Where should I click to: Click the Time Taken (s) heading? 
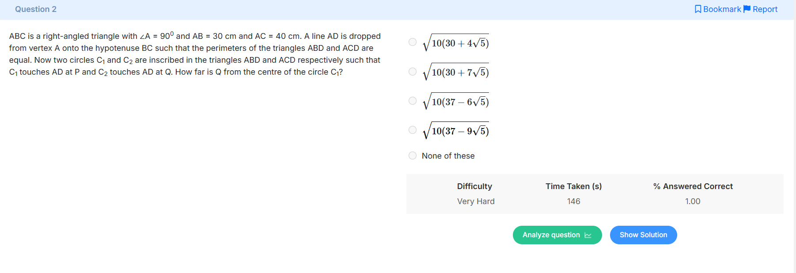(x=573, y=186)
